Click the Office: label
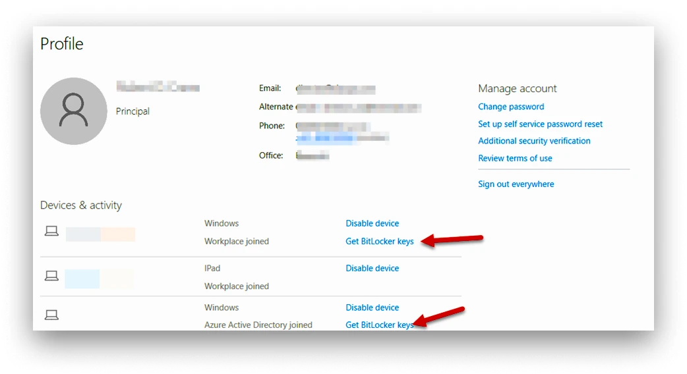This screenshot has height=374, width=687. [271, 156]
